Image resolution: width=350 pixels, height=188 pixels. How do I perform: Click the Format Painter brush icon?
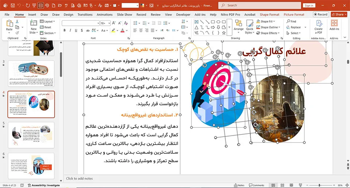pos(17,32)
